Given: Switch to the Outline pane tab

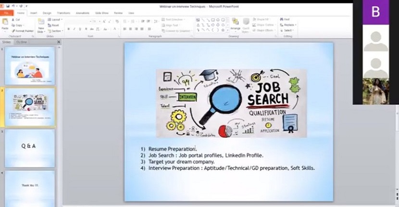Looking at the screenshot, I should click(x=21, y=42).
